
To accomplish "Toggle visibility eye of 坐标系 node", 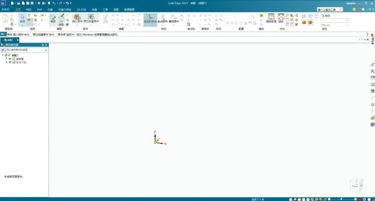I will (x=10, y=59).
